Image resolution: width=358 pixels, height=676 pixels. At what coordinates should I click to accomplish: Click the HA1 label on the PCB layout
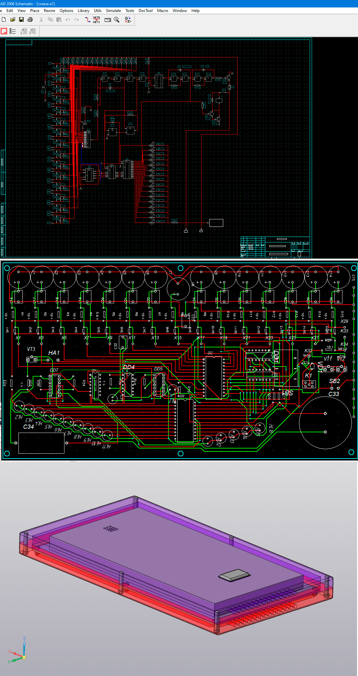[54, 353]
